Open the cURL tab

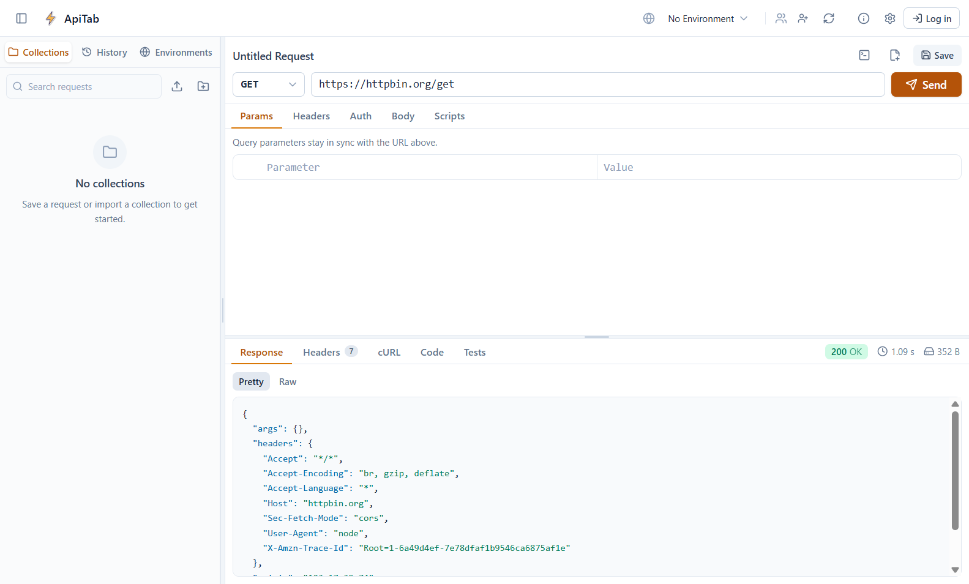click(x=389, y=352)
